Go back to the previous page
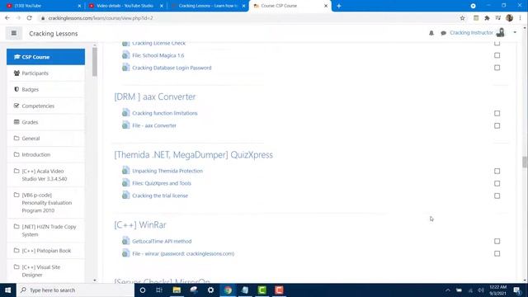 coord(7,18)
